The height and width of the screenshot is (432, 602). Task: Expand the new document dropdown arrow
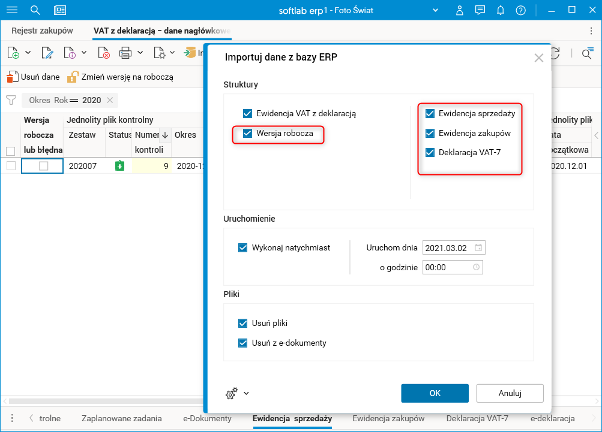click(28, 53)
